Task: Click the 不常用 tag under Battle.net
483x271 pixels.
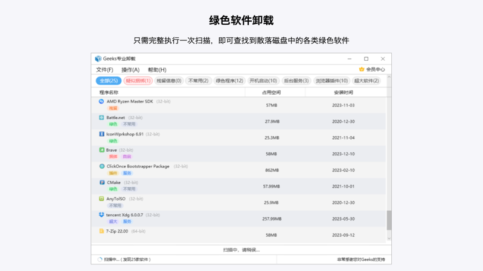Action: tap(129, 124)
